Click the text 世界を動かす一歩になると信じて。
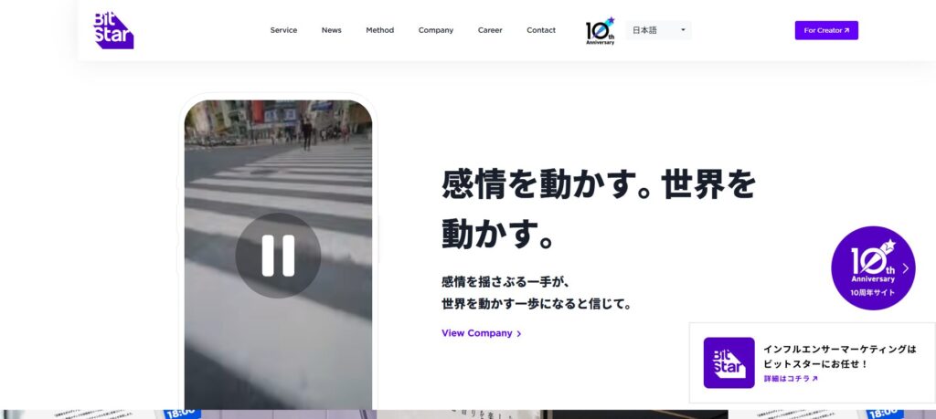 537,304
